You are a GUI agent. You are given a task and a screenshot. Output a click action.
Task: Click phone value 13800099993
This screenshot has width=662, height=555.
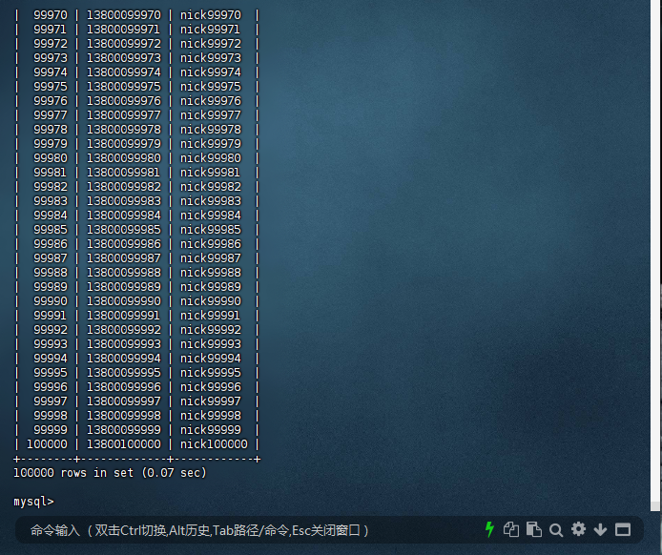[124, 344]
